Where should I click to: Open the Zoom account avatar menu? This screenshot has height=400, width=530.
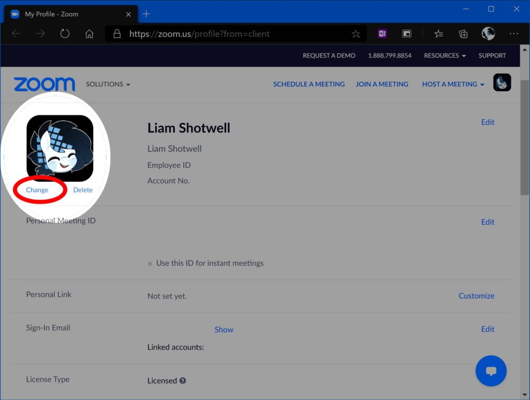coord(502,82)
